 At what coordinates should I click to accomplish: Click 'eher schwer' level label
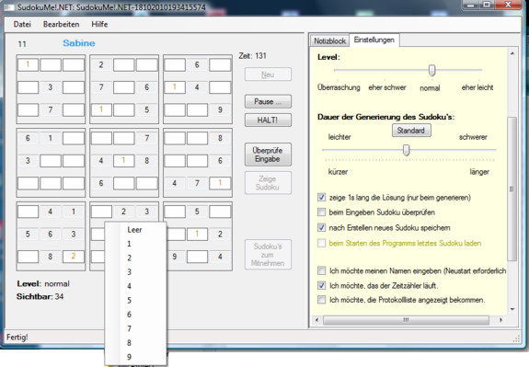coord(387,87)
